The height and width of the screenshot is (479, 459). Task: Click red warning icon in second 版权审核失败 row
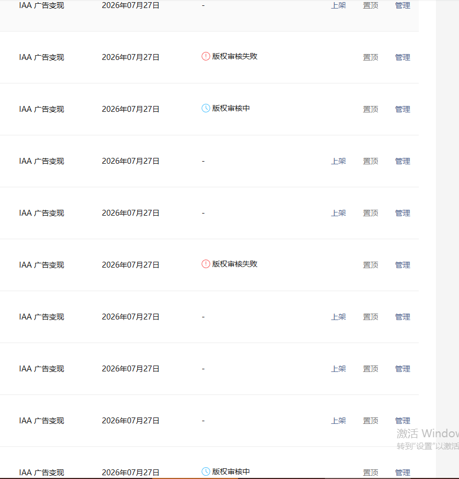click(205, 264)
